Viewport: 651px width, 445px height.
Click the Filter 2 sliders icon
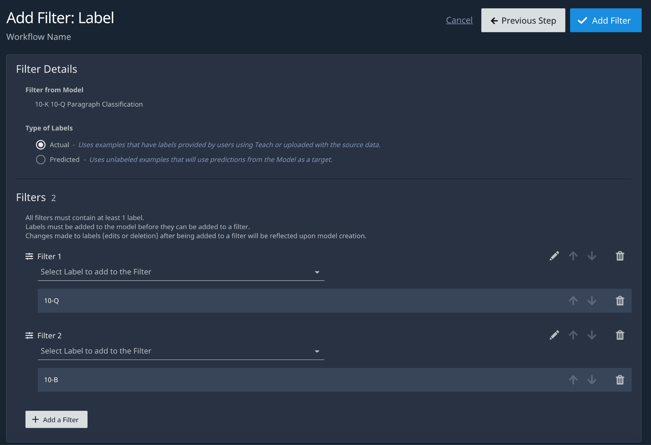[x=29, y=335]
